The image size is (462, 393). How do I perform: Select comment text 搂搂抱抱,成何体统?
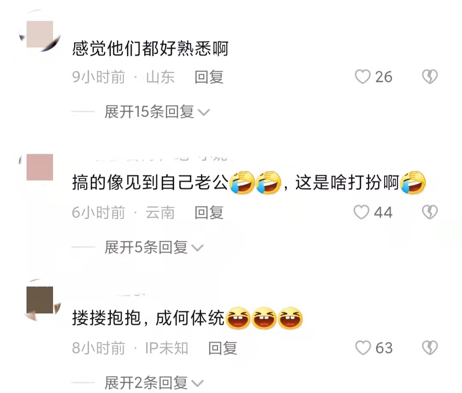[x=148, y=319]
